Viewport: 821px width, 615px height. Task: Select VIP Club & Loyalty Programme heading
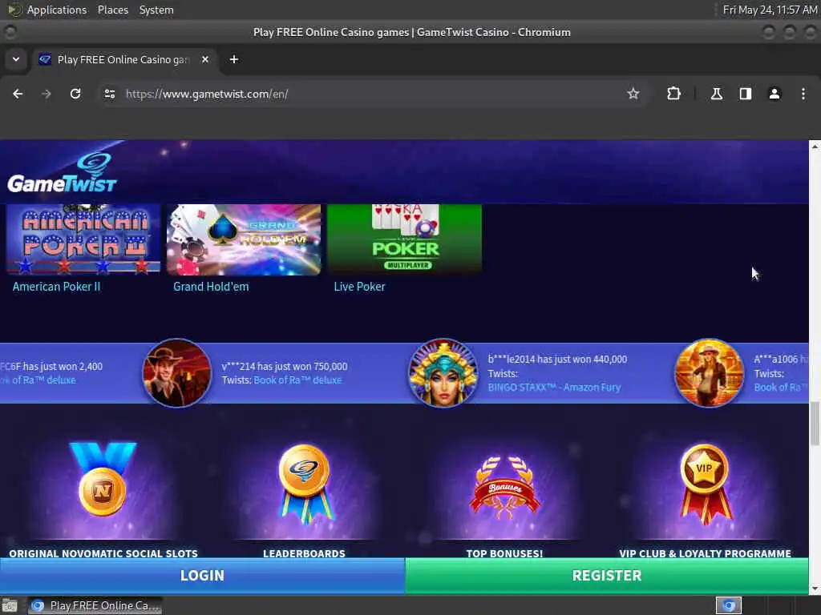706,553
